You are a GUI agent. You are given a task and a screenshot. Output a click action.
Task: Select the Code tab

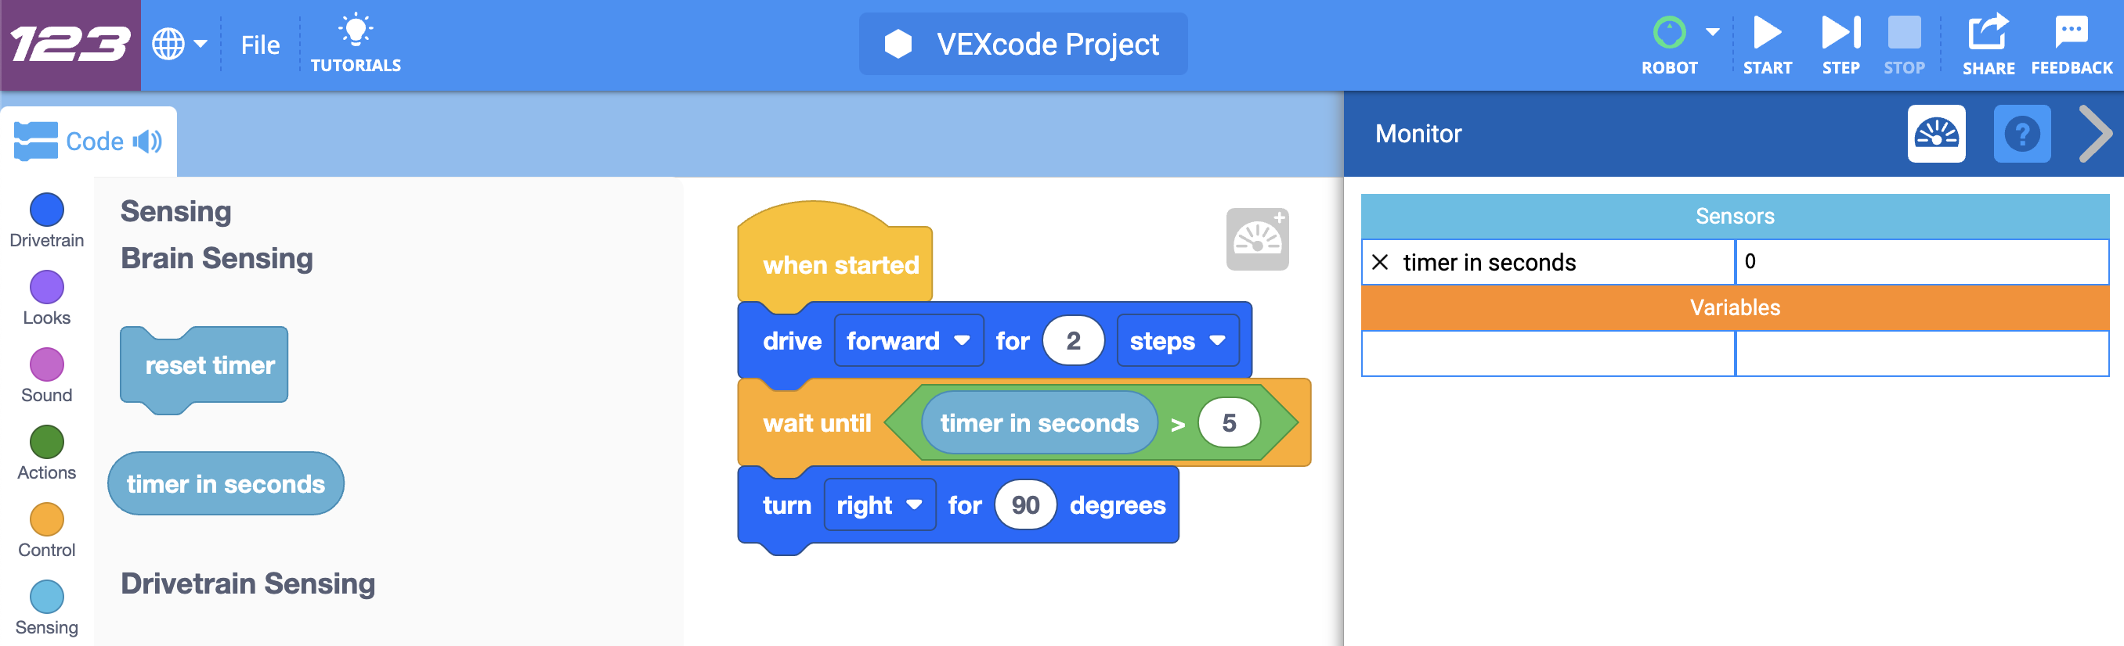[88, 142]
